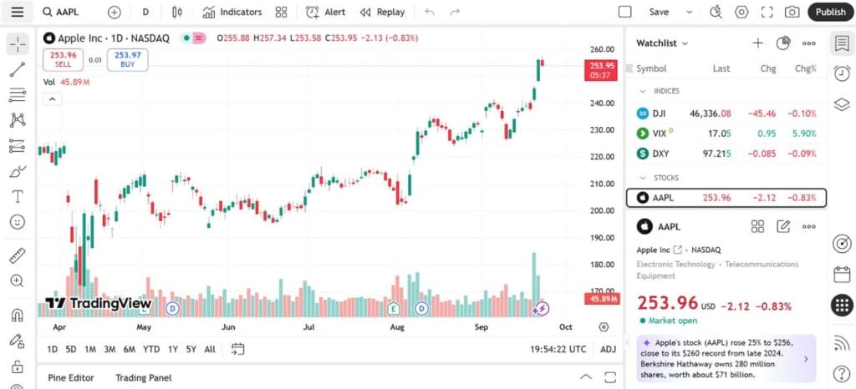Toggle the fullscreen layout checkbox square
856x389 pixels.
[624, 12]
